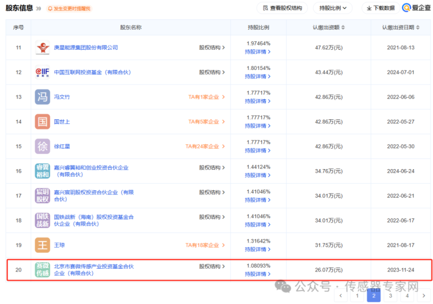Click the 2024-07-01 date cell
Screen dimensions: 433x304
tap(401, 72)
